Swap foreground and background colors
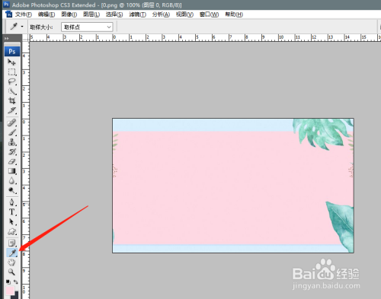The image size is (381, 299). [16, 282]
